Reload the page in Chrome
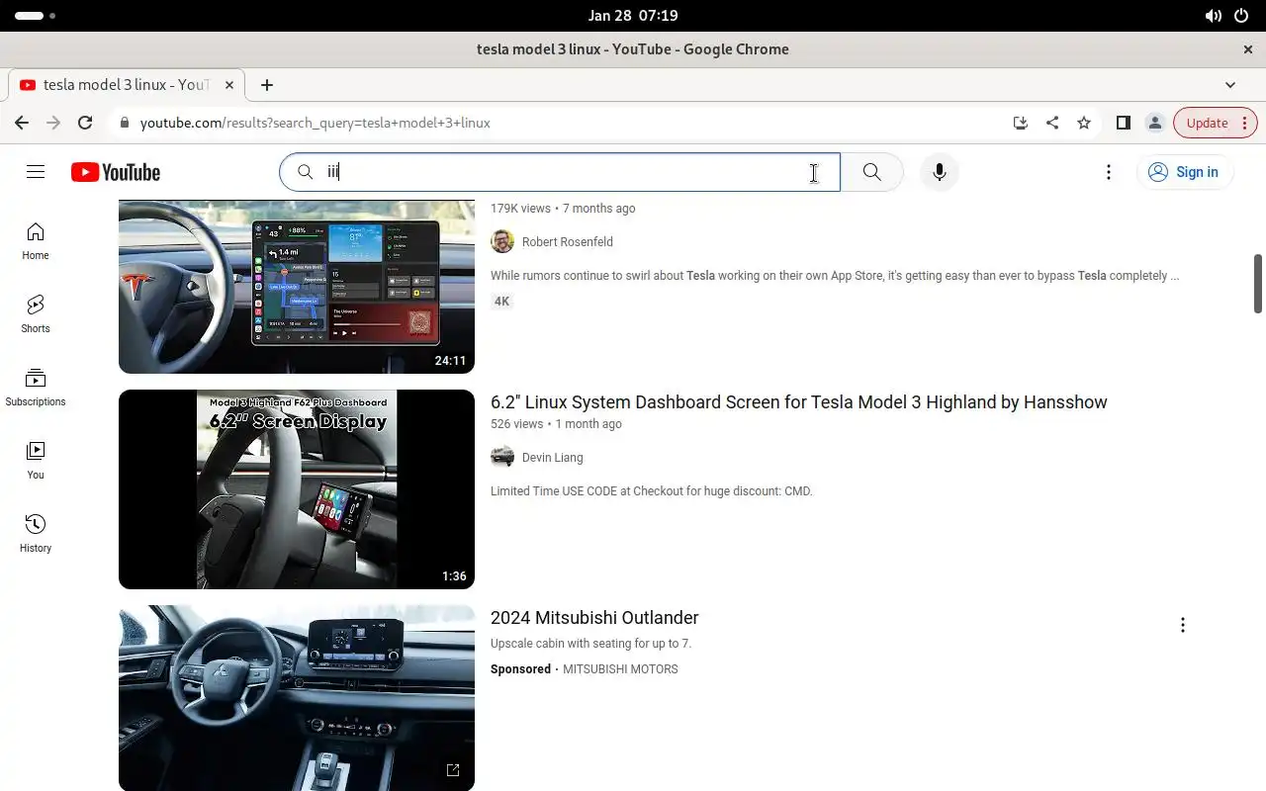1266x791 pixels. (x=85, y=123)
